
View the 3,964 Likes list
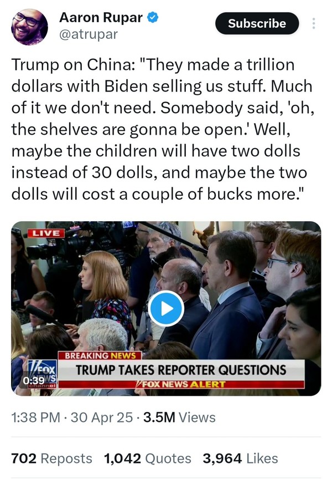[241, 458]
